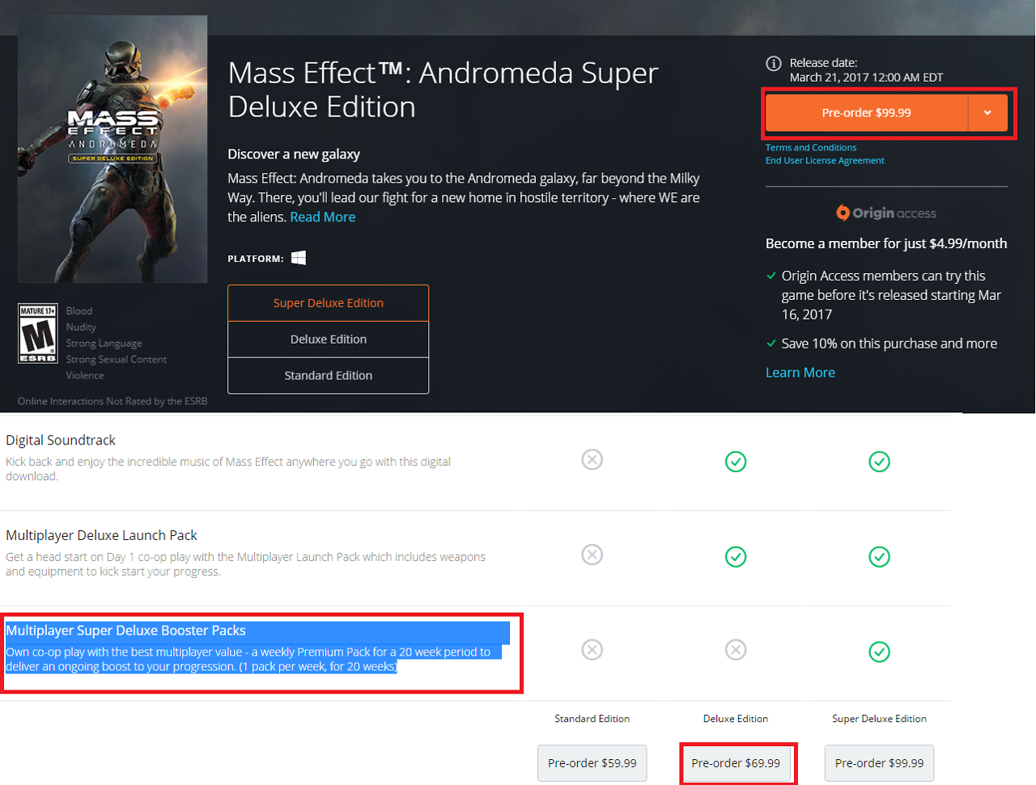Viewport: 1036px width, 785px height.
Task: Click Deluxe Edition's Digital Soundtrack checkmark
Action: tap(736, 462)
